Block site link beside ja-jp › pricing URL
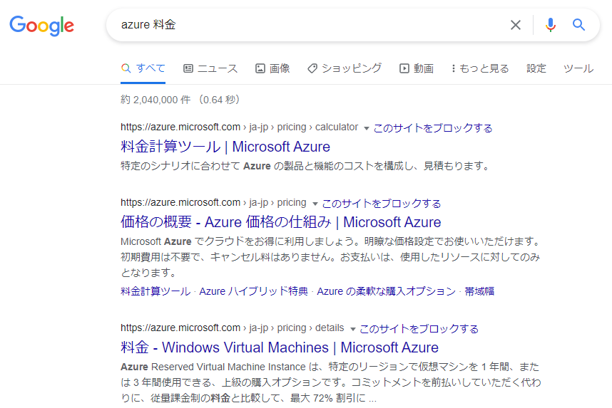 pyautogui.click(x=382, y=204)
